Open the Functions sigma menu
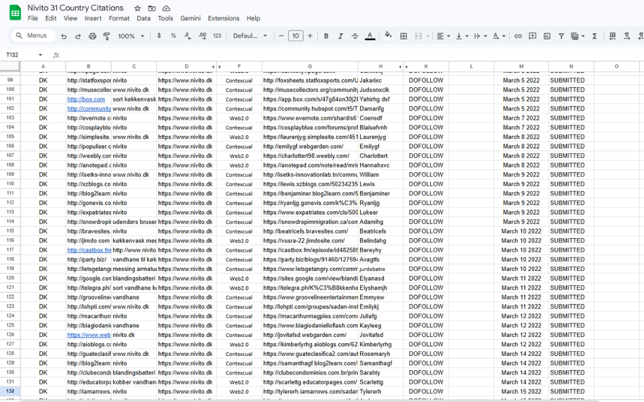Viewport: 644px width, 402px height. (594, 36)
